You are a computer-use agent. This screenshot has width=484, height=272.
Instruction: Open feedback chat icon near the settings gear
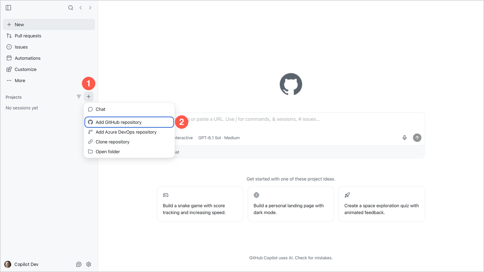point(79,264)
